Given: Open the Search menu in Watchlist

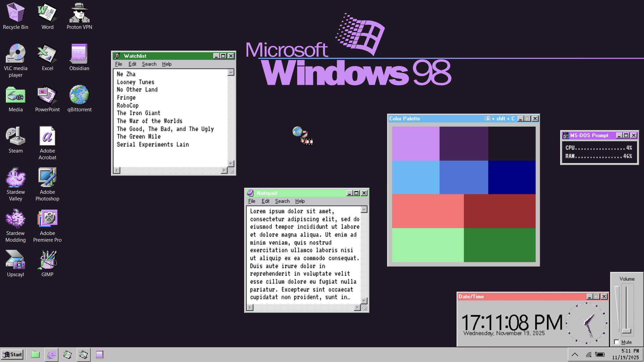Looking at the screenshot, I should (x=149, y=64).
